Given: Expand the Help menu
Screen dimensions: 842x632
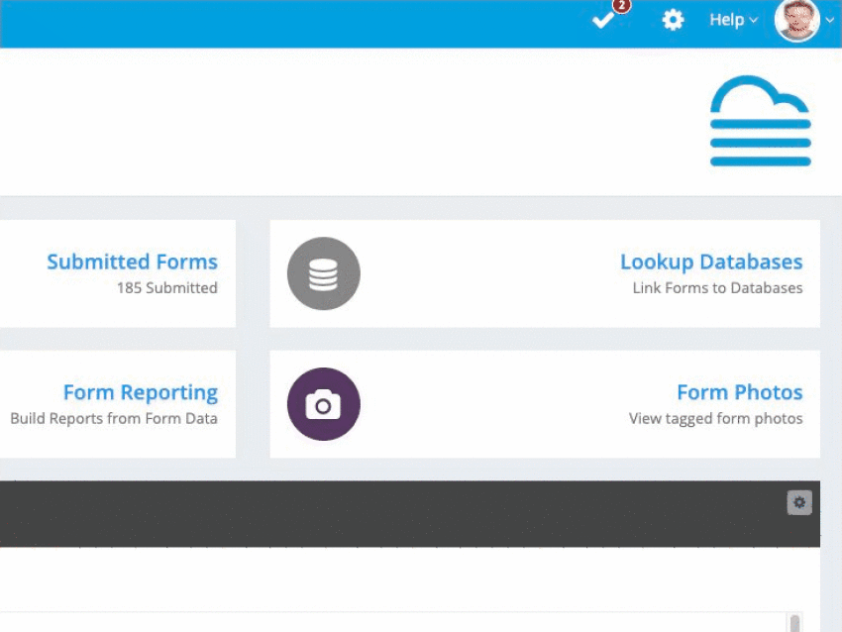Looking at the screenshot, I should 733,20.
